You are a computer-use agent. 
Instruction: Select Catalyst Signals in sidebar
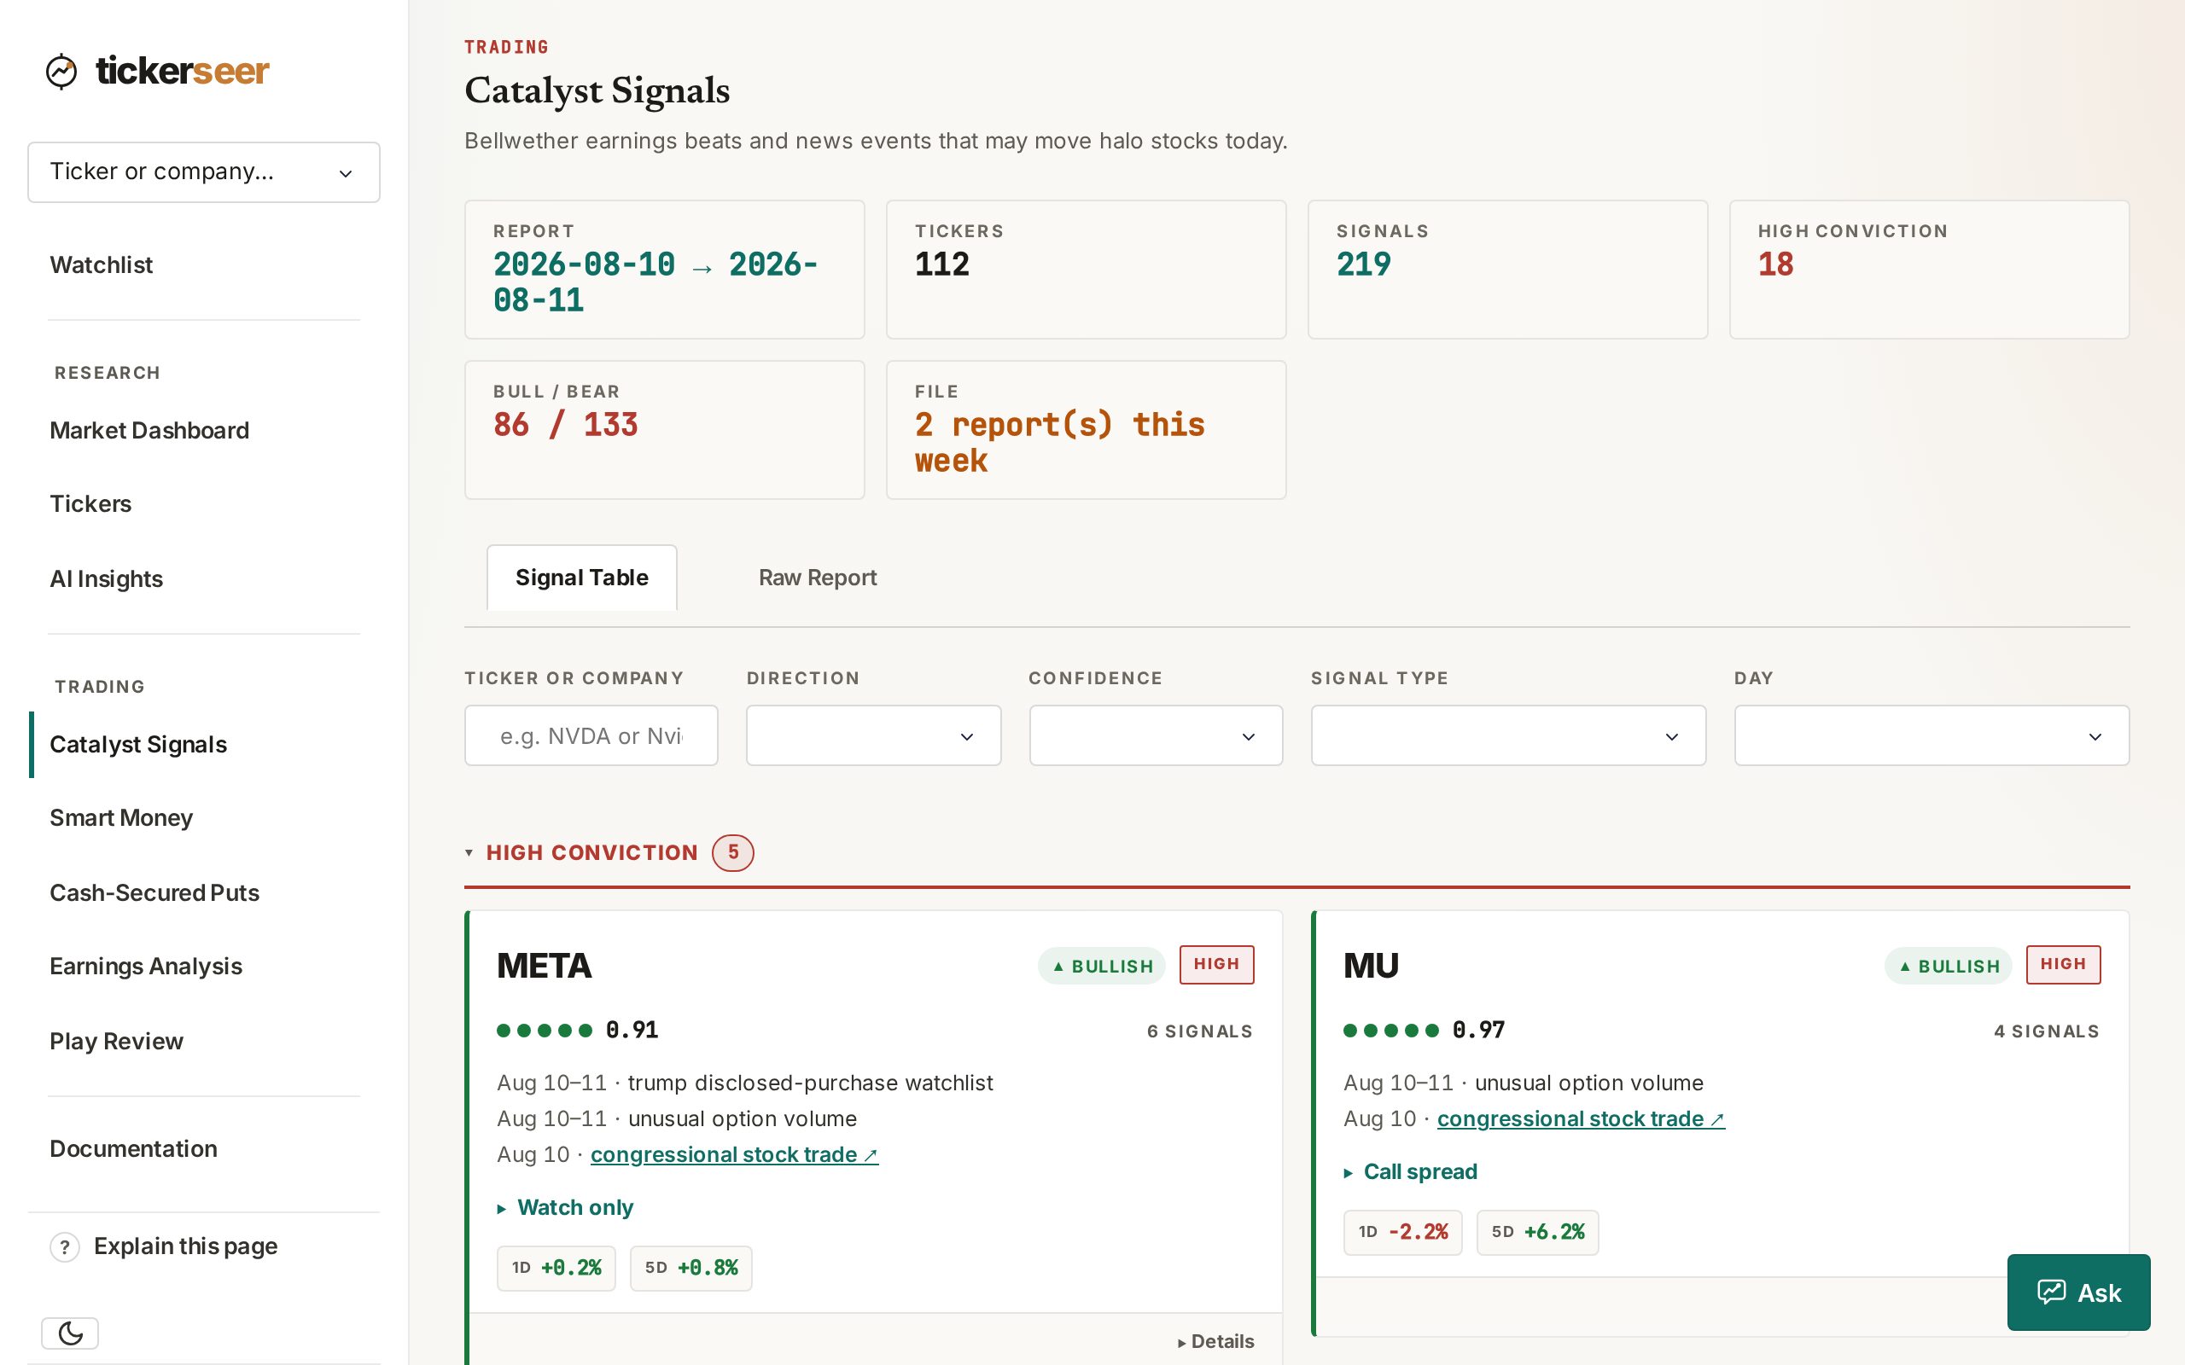(138, 745)
